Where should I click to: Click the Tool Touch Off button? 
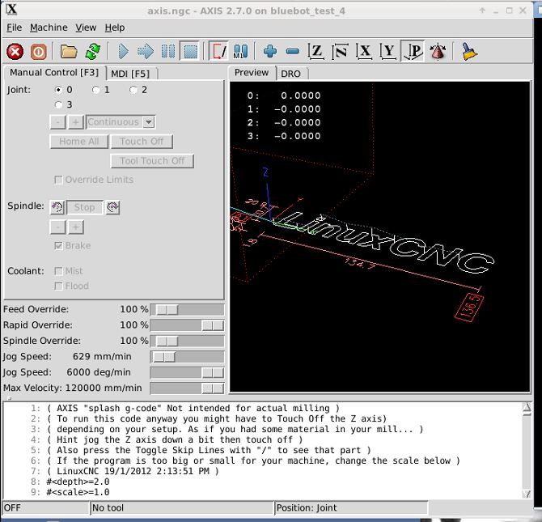point(152,161)
